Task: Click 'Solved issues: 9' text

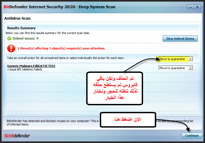Action: 25,39
